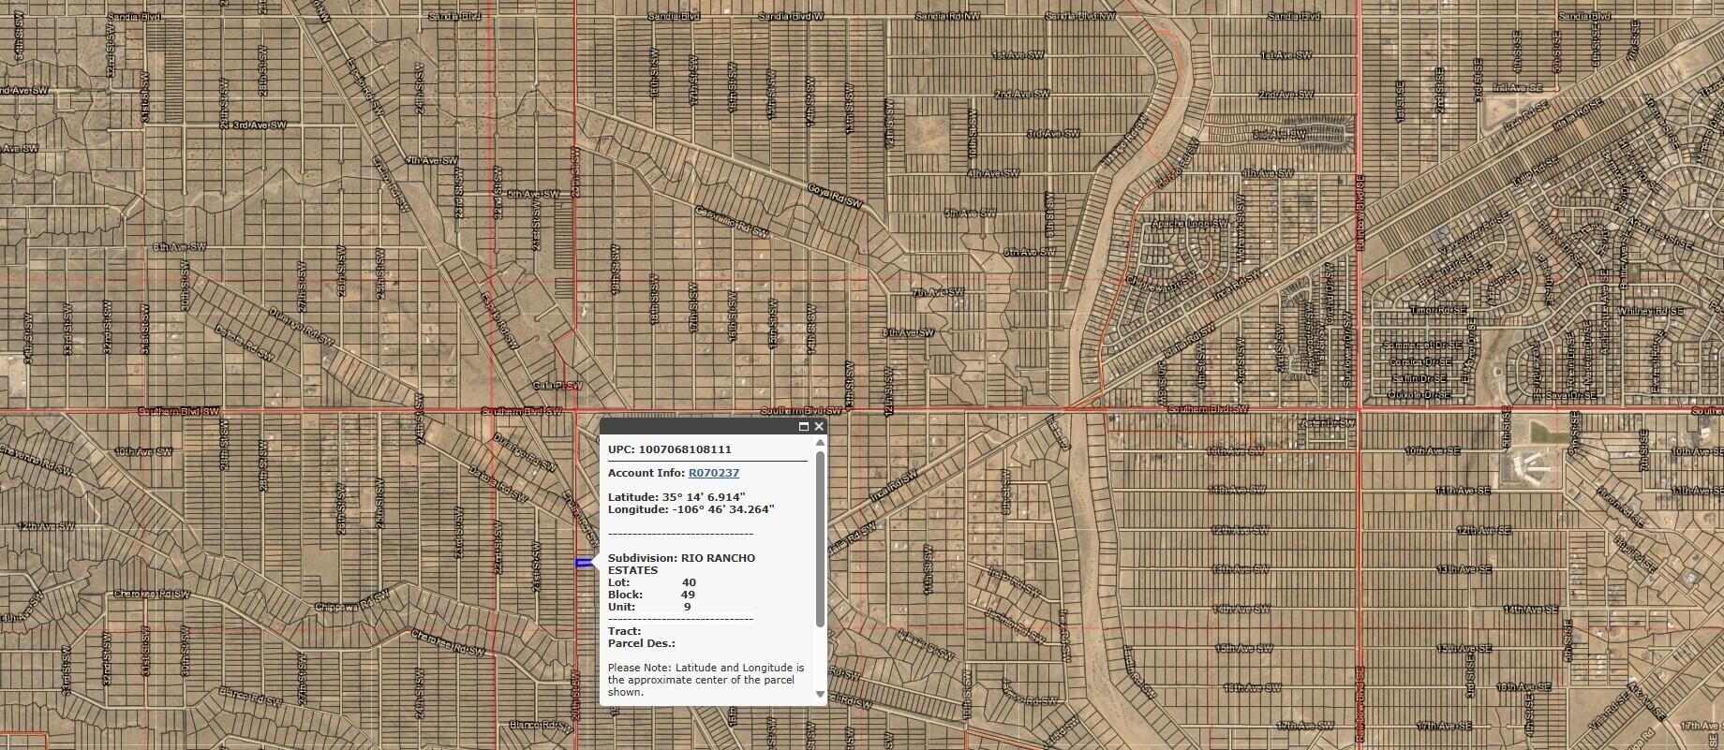Click the popup's vertical scrollbar thumb
1724x750 pixels.
820,538
